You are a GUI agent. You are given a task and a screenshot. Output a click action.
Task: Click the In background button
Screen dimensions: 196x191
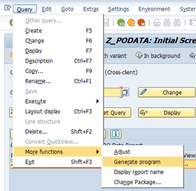[x=158, y=56]
